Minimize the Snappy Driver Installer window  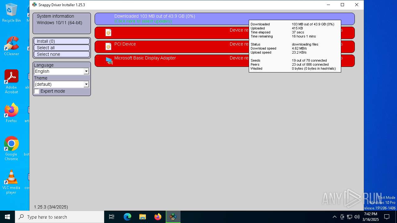[x=328, y=5]
